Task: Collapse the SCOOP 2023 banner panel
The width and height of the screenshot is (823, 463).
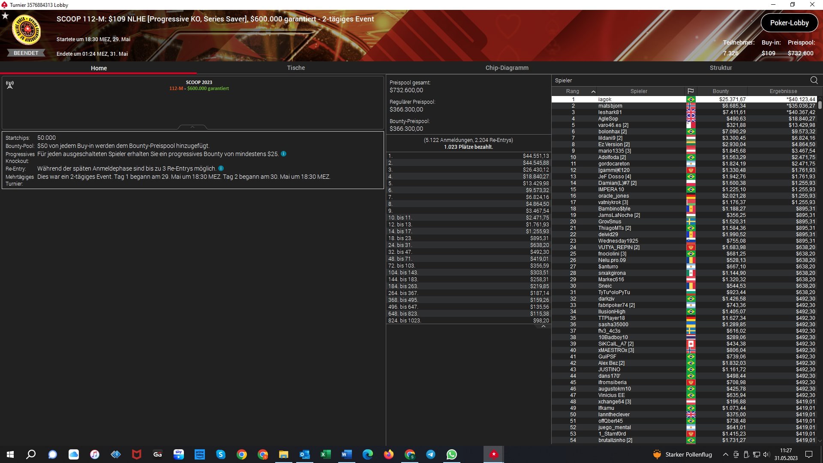Action: (192, 127)
